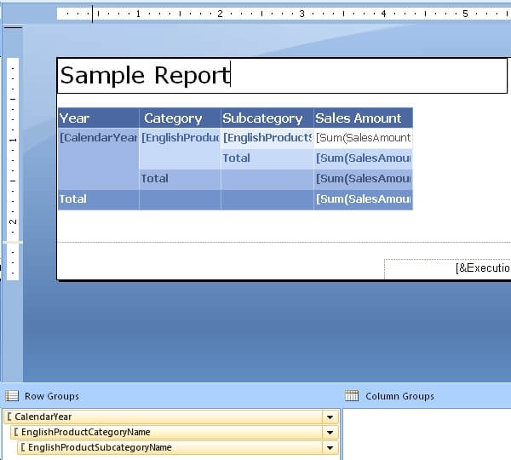Click the Sum cell in subcategory Total row

point(364,158)
